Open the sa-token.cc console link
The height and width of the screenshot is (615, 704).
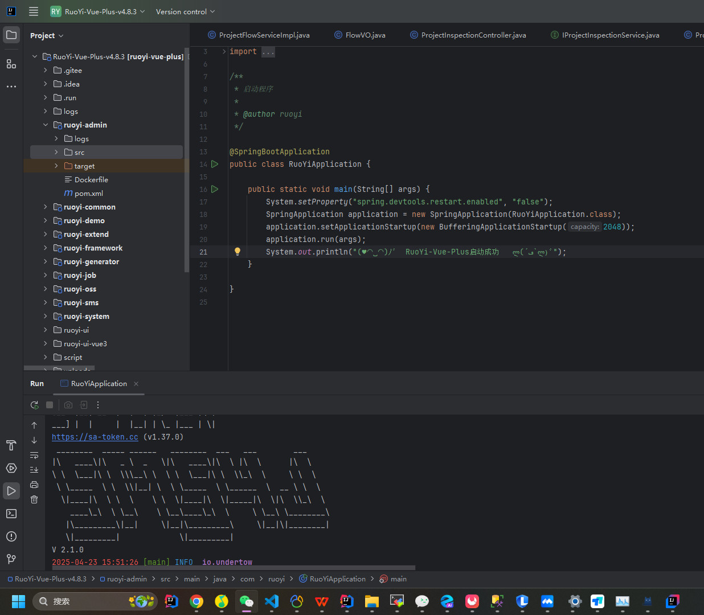(95, 437)
